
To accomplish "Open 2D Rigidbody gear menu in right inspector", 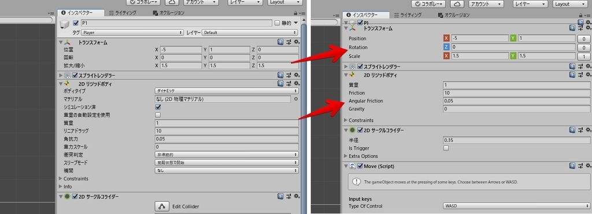I will [588, 75].
